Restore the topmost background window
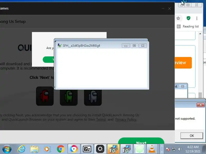The height and width of the screenshot is (154, 206). tap(188, 5)
